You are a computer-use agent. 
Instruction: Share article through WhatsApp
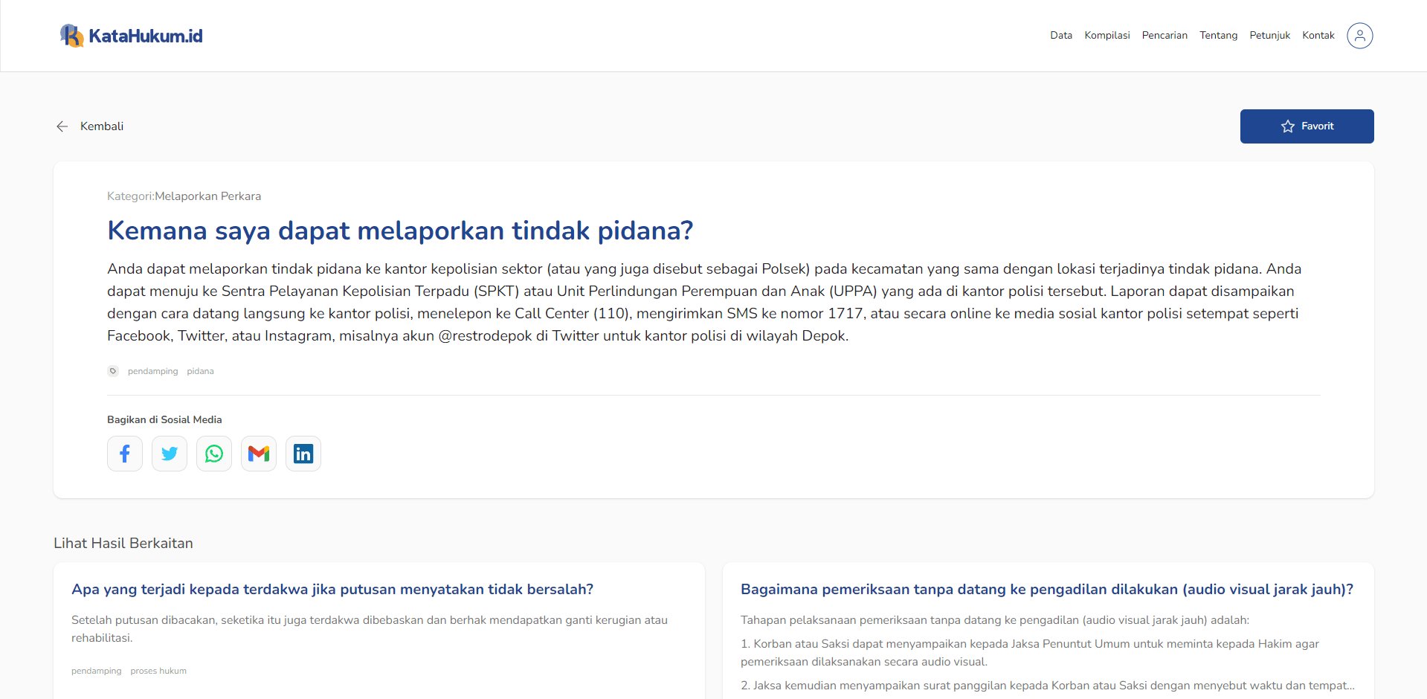click(214, 454)
